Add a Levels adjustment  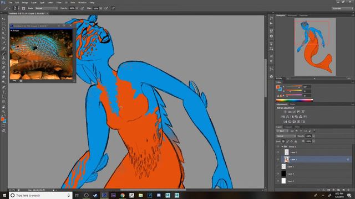290,112
